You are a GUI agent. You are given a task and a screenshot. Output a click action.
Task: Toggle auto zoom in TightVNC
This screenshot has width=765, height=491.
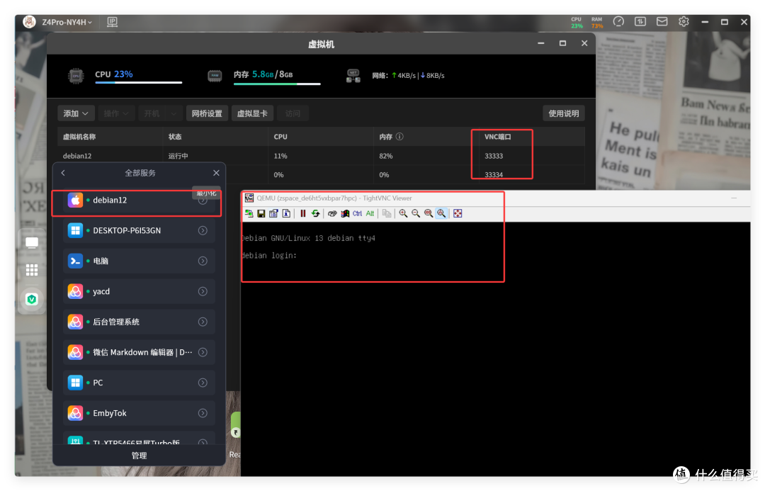441,213
